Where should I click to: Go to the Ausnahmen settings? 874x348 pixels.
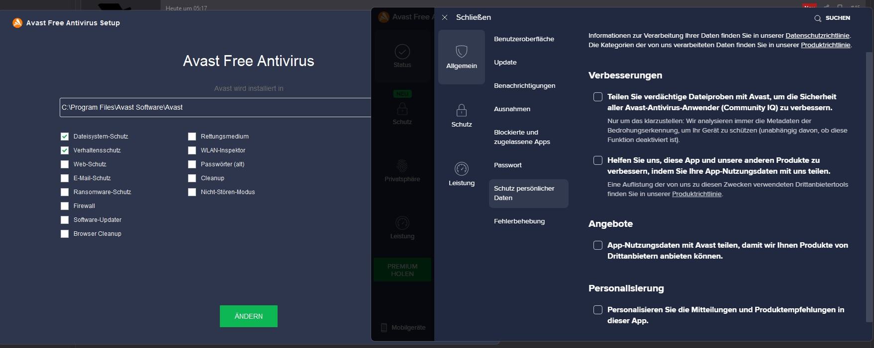[512, 109]
